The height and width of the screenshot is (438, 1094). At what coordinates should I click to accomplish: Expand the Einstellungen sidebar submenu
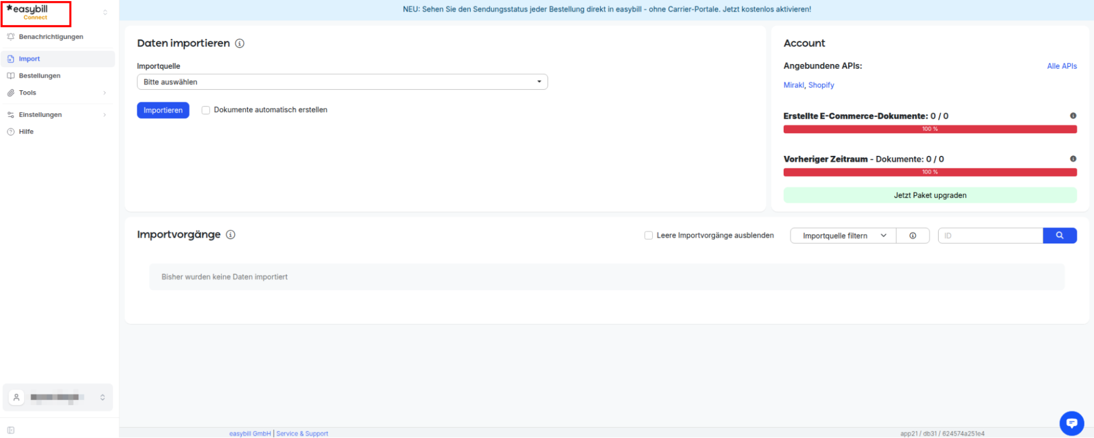(57, 115)
